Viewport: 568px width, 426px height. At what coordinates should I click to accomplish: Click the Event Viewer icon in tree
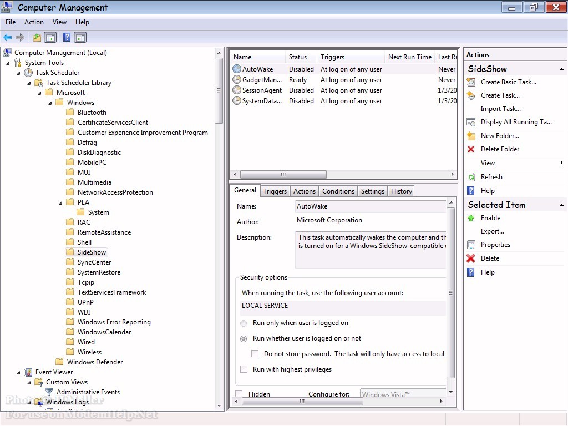tap(28, 372)
